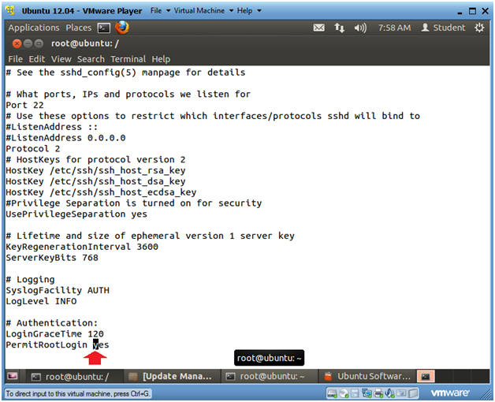Click the 7:58 AM clock
Image resolution: width=495 pixels, height=402 pixels.
395,28
